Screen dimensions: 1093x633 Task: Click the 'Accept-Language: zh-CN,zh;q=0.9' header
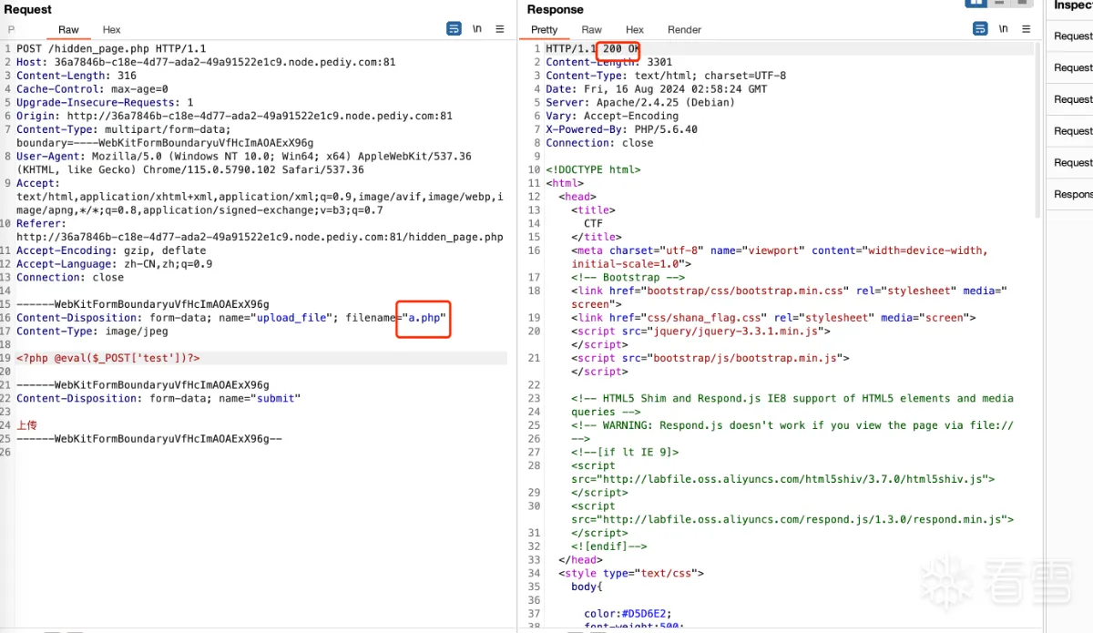pyautogui.click(x=114, y=264)
